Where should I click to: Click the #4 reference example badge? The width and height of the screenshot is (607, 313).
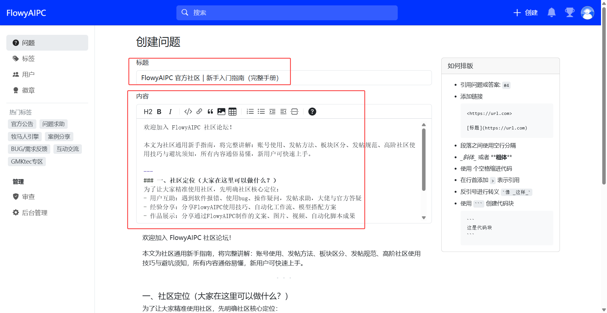[x=506, y=85]
